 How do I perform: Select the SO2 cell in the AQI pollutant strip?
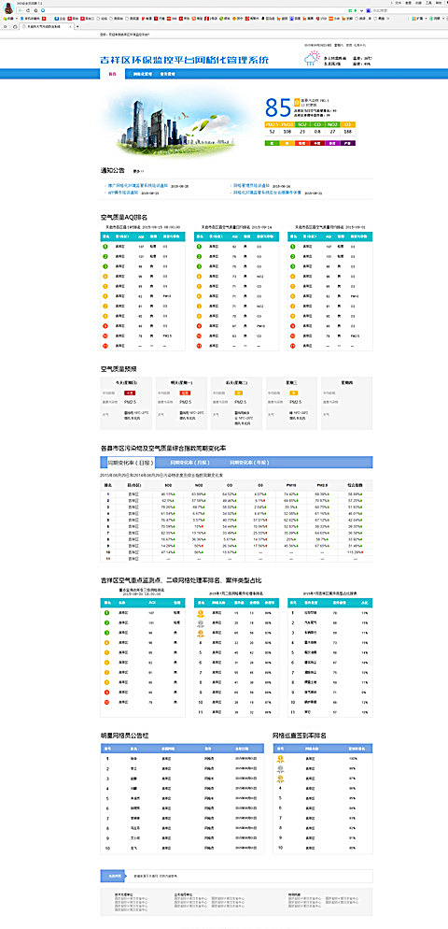(302, 124)
